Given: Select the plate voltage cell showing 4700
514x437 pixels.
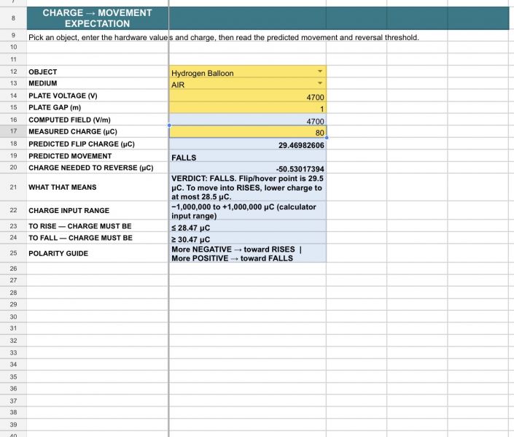Looking at the screenshot, I should (247, 96).
